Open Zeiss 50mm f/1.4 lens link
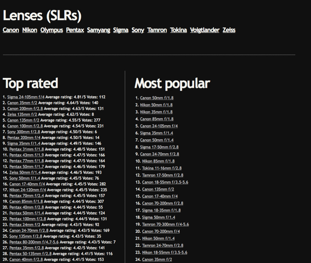This screenshot has width=311, height=263. 25,172
